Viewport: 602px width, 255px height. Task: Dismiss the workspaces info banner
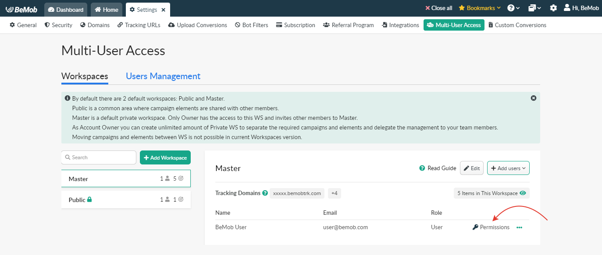coord(534,98)
